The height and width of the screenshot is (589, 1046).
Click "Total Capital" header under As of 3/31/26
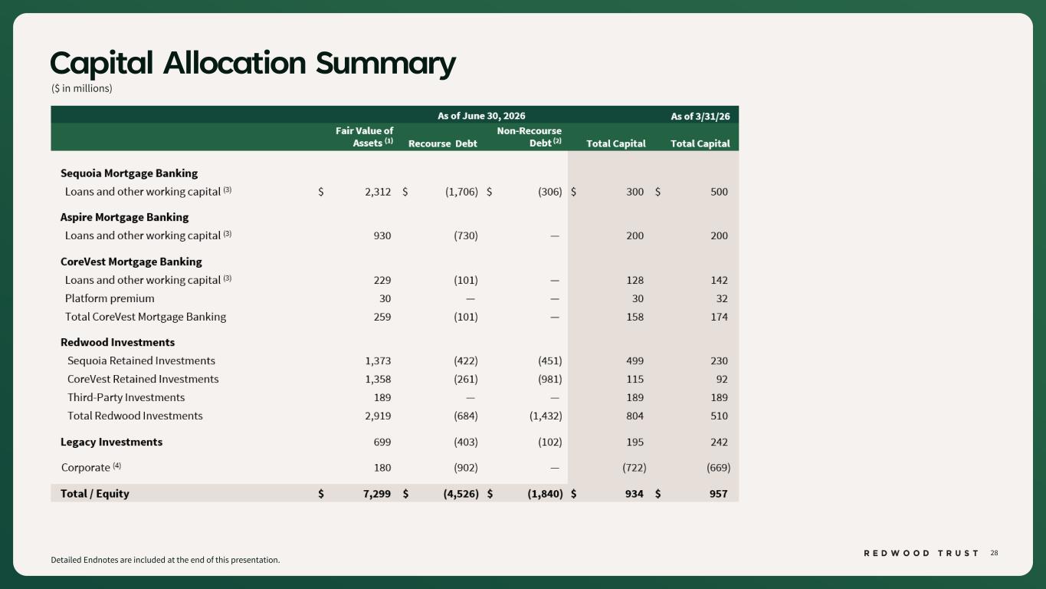coord(700,143)
